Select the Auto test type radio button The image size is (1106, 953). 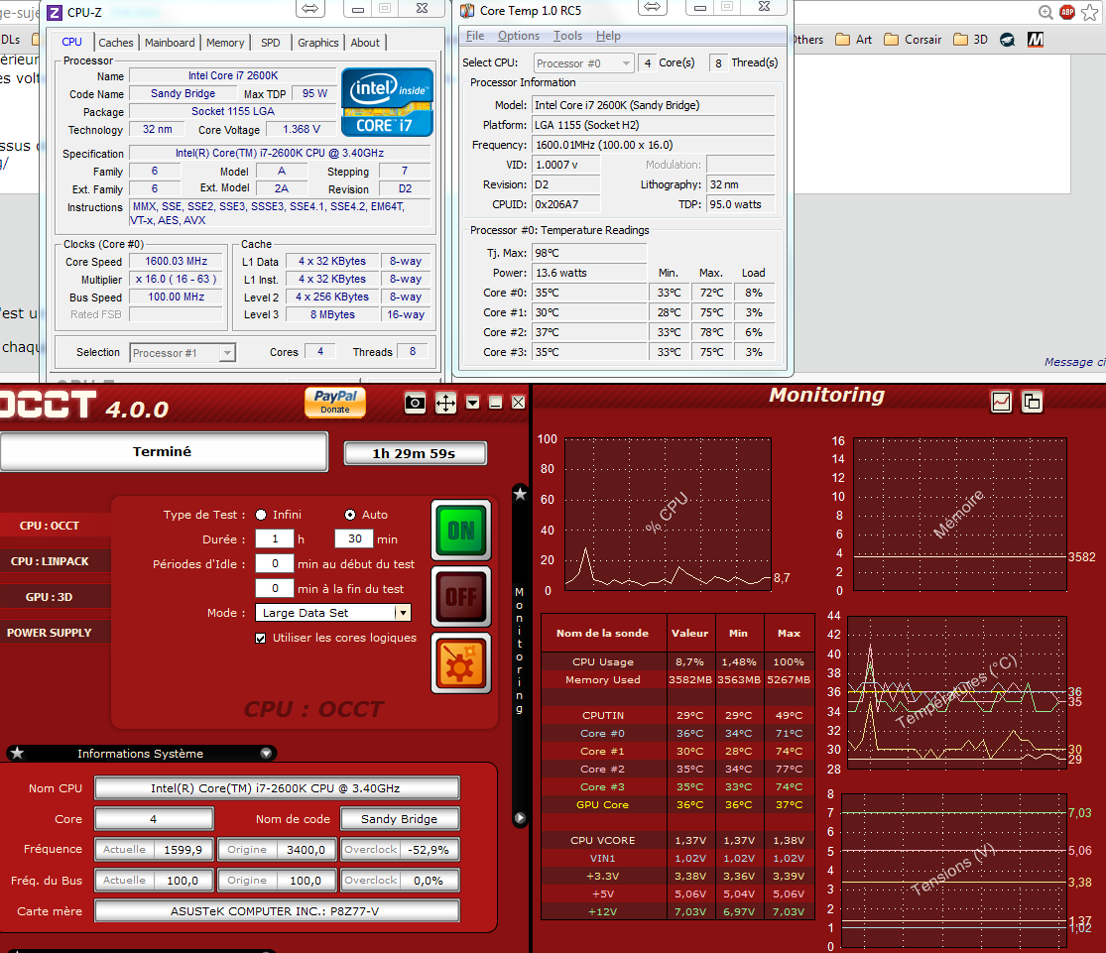pyautogui.click(x=350, y=515)
